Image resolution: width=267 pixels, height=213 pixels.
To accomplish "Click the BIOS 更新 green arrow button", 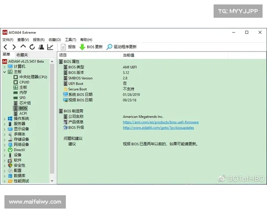I will (91, 47).
